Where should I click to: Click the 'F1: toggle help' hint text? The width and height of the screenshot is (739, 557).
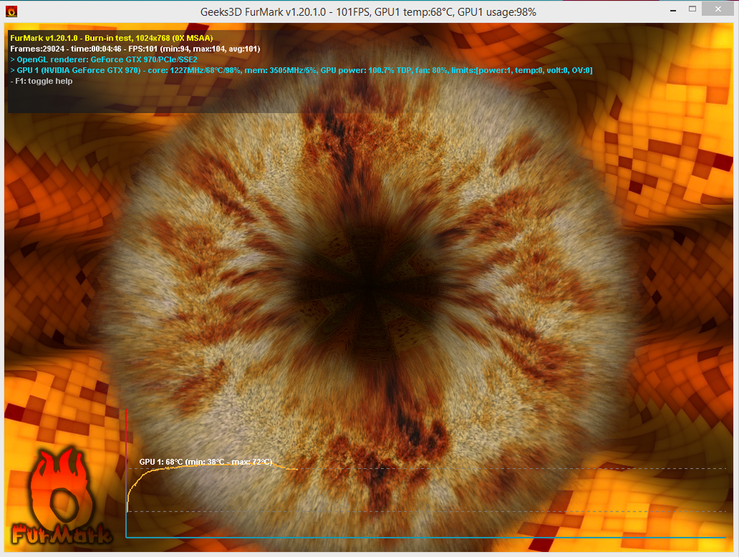[41, 81]
